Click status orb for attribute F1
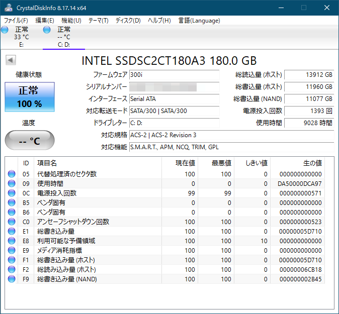The height and width of the screenshot is (314, 339). (12, 260)
